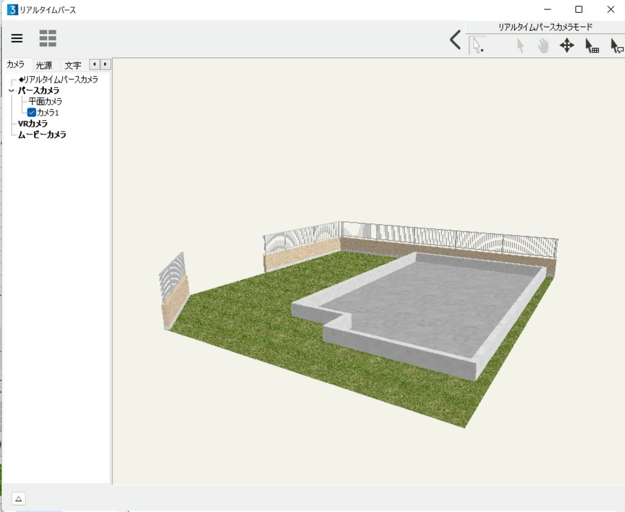The height and width of the screenshot is (512, 625).
Task: Collapse the パースカメラ tree node
Action: (11, 90)
